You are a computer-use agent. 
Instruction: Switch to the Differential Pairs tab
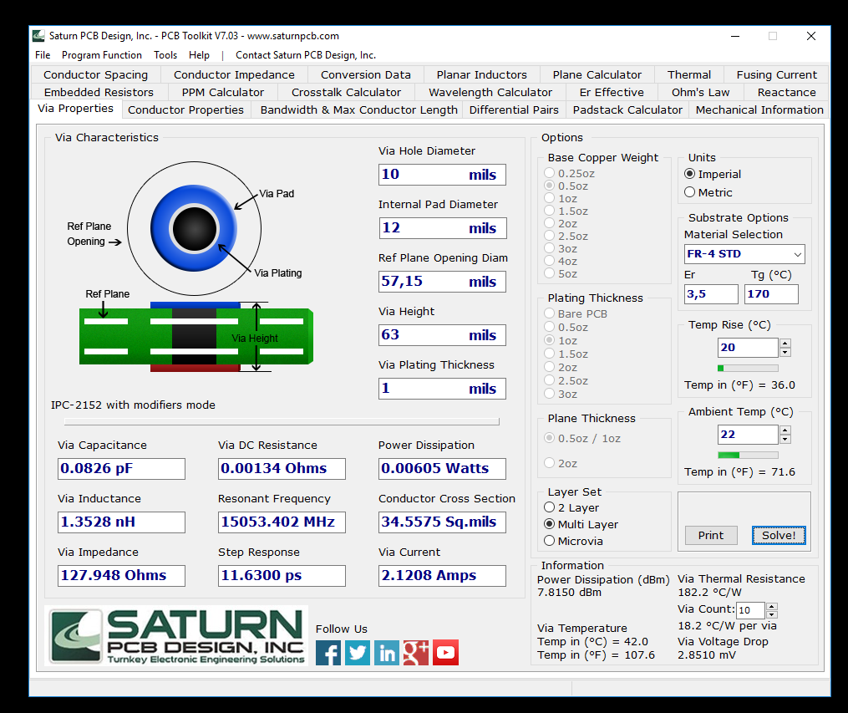click(514, 109)
